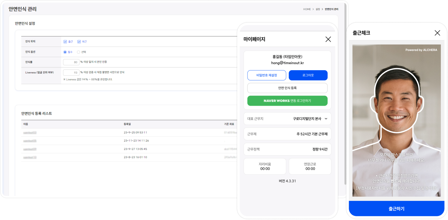Select the 필수 radio option
This screenshot has height=220, width=448.
tap(65, 52)
